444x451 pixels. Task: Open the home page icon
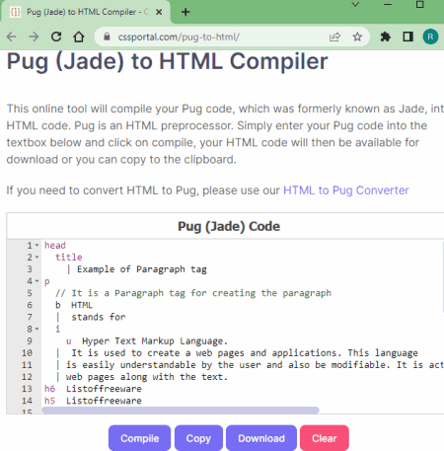click(x=79, y=37)
